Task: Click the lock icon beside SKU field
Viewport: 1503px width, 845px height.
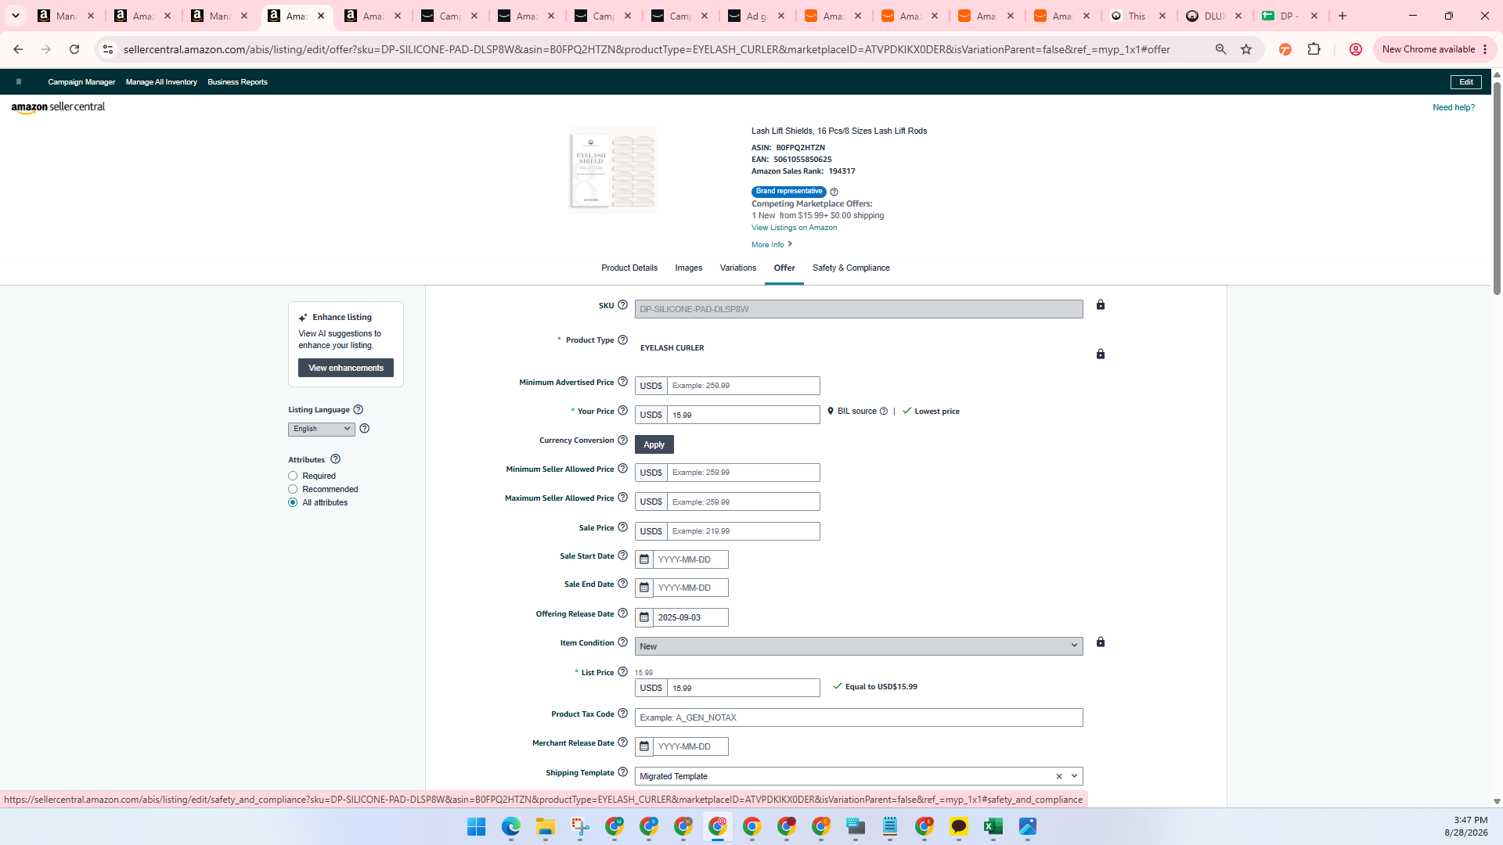Action: point(1101,304)
